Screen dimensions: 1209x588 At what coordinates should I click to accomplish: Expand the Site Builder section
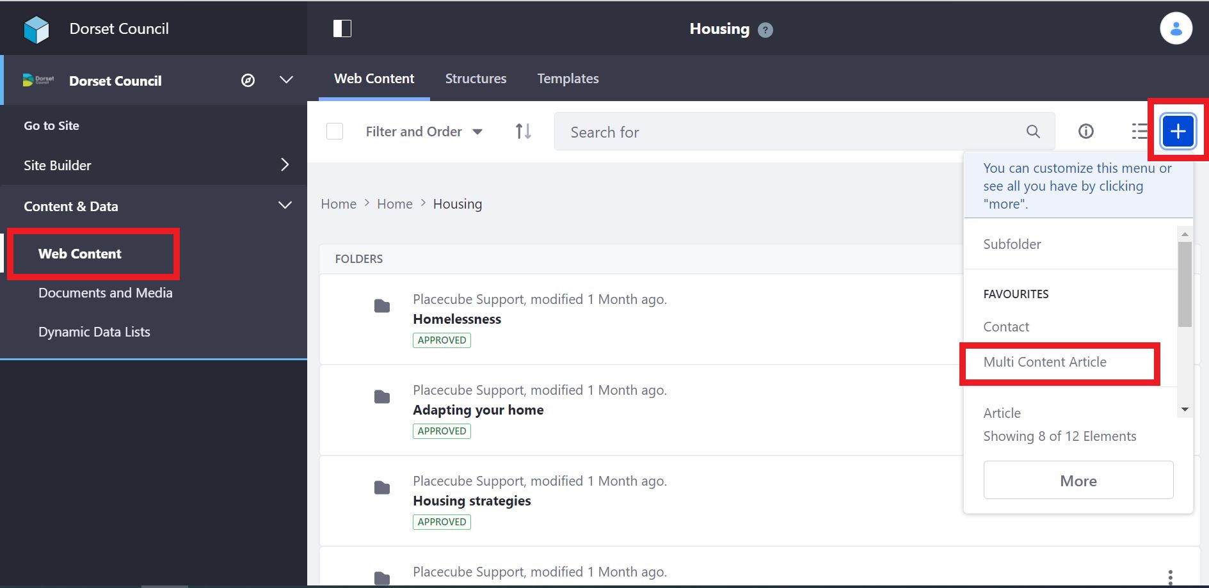tap(285, 164)
